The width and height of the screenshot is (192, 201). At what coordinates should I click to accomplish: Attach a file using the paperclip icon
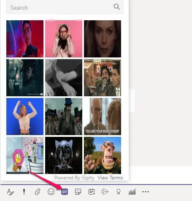(38, 192)
